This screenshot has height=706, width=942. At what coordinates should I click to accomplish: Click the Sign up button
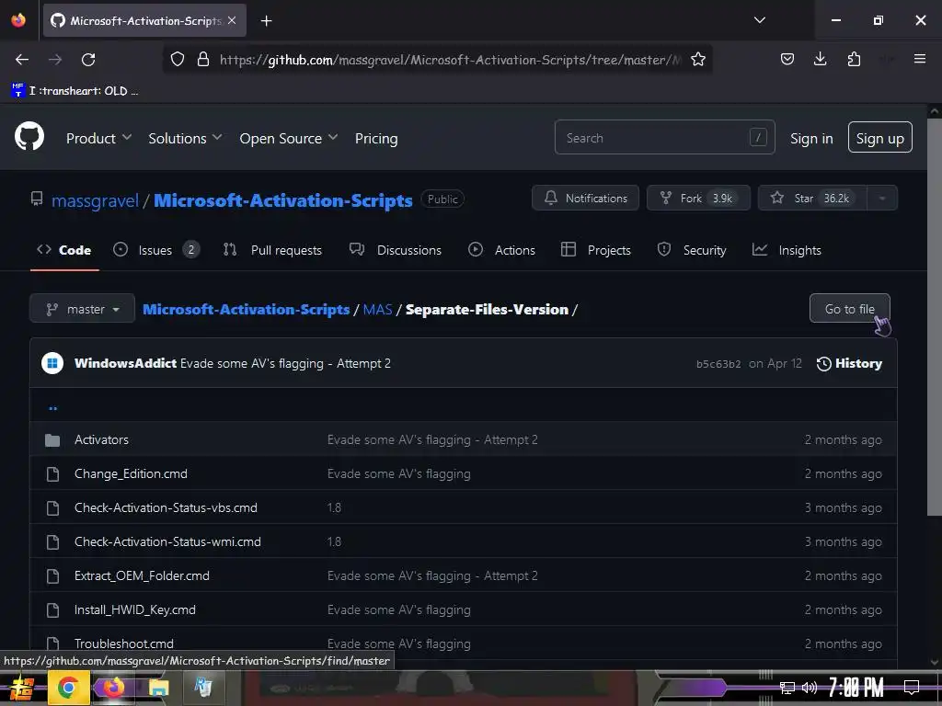point(879,138)
